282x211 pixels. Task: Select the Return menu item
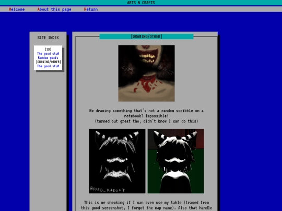(91, 9)
